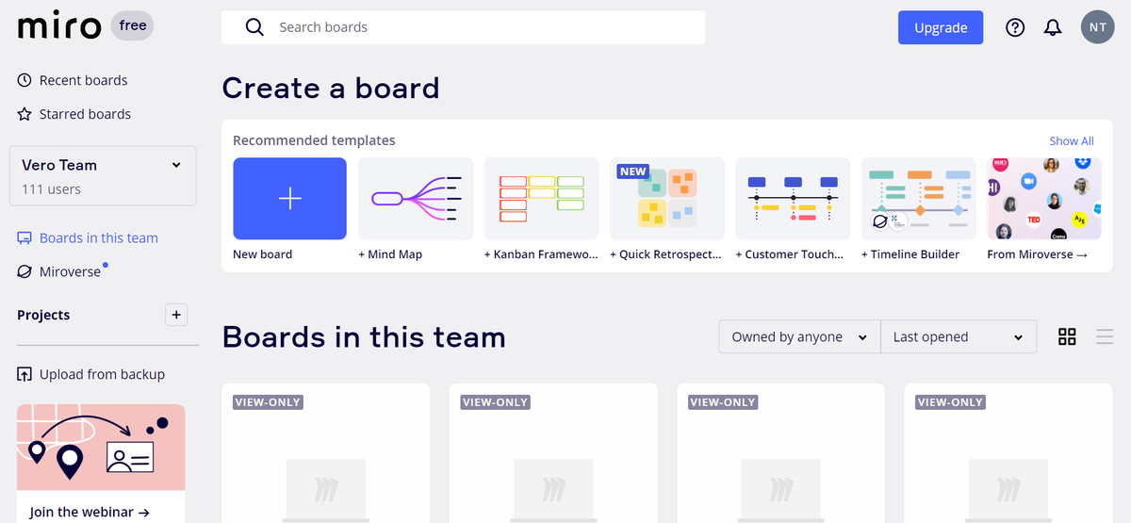Click the New board label
The height and width of the screenshot is (523, 1131).
pyautogui.click(x=263, y=254)
